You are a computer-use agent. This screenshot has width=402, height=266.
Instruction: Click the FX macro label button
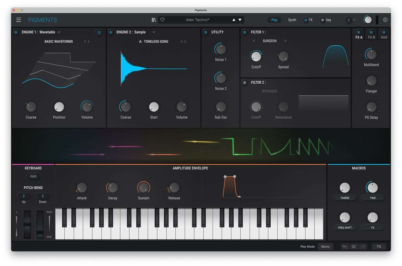point(373,228)
